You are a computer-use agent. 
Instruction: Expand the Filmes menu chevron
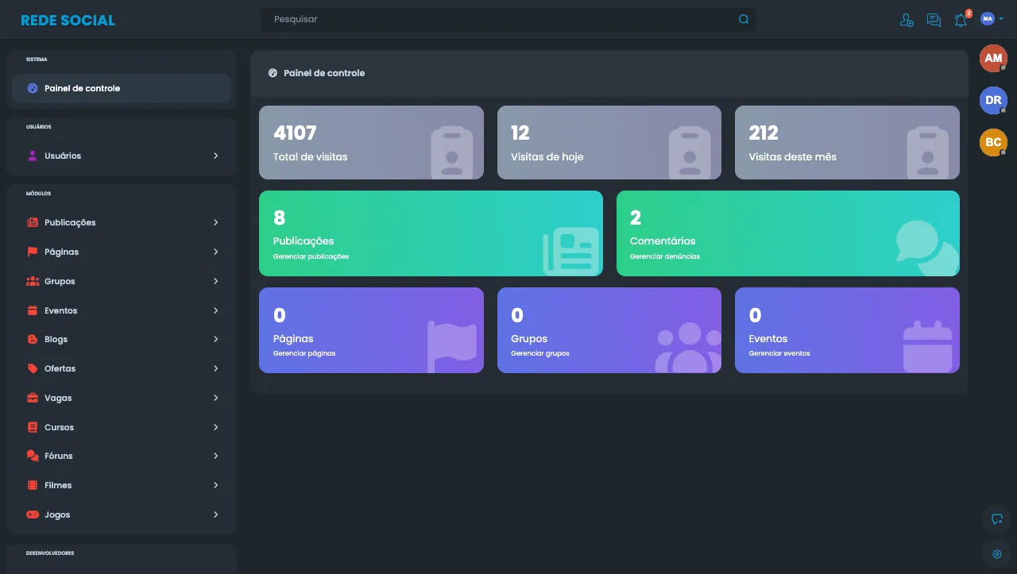(215, 485)
